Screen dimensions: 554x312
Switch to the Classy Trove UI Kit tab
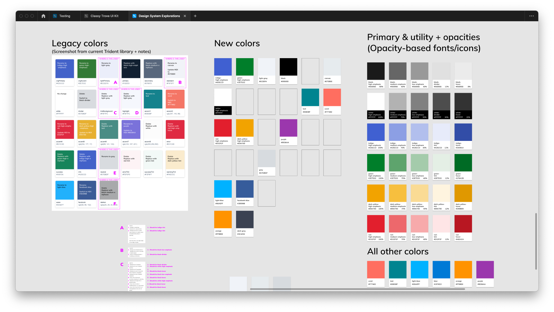click(104, 16)
